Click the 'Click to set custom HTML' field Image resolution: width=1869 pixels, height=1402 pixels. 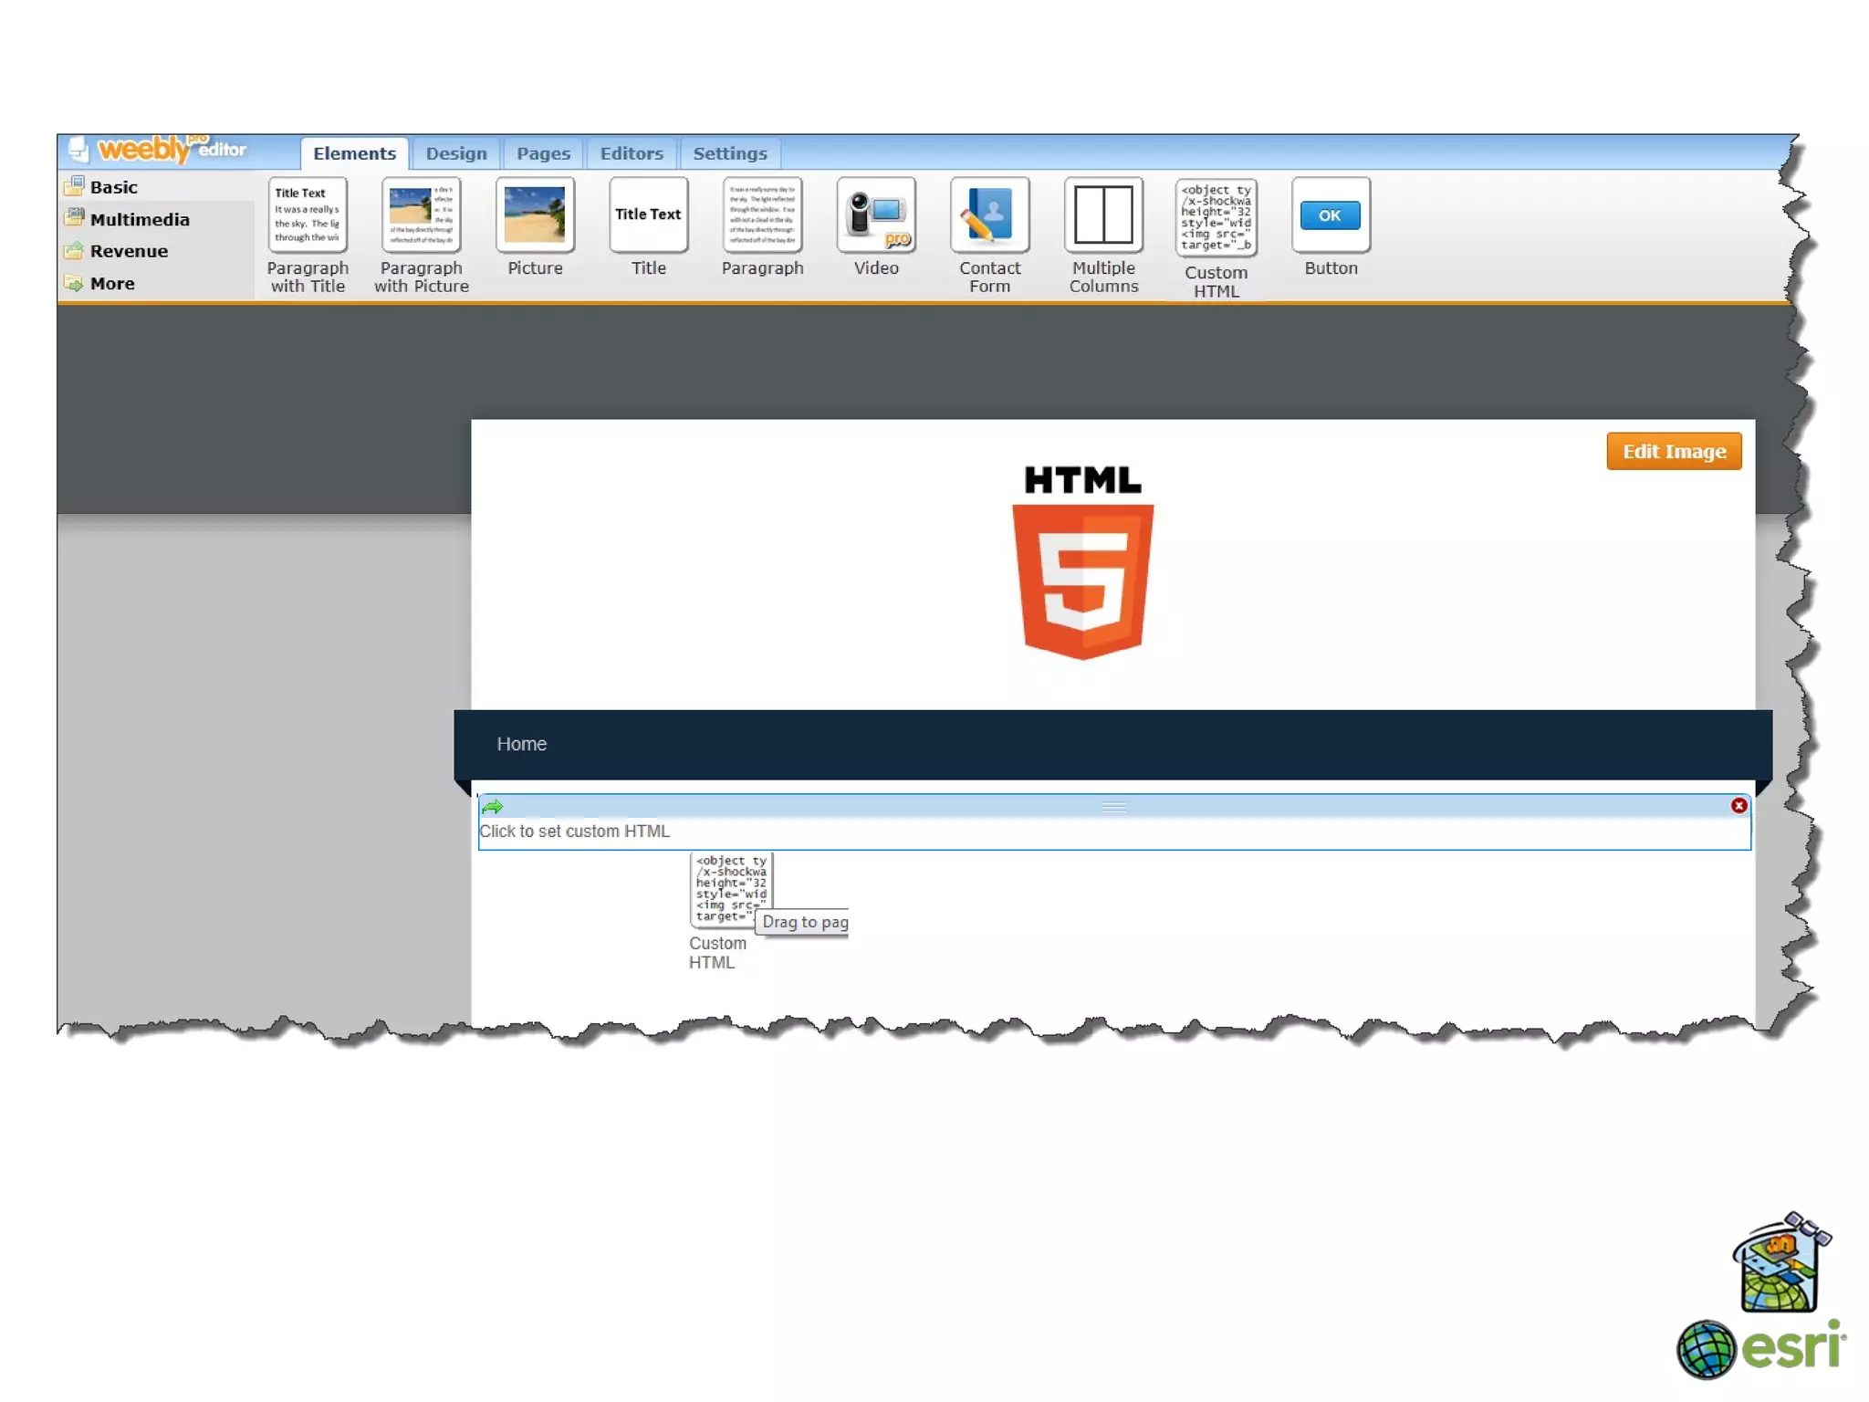575,832
